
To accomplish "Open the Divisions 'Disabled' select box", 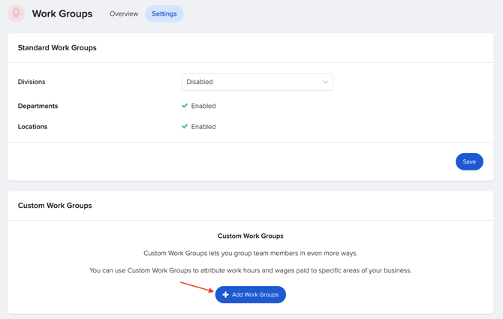I will coord(257,82).
